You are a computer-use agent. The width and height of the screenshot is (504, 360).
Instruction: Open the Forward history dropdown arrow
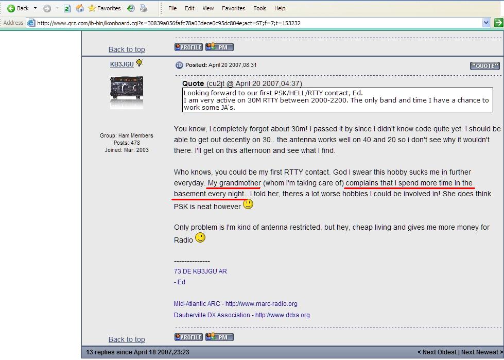coord(57,8)
